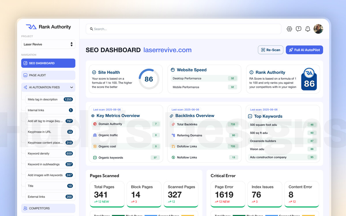Click the RA Score 86 badge
The height and width of the screenshot is (216, 346).
point(309,79)
